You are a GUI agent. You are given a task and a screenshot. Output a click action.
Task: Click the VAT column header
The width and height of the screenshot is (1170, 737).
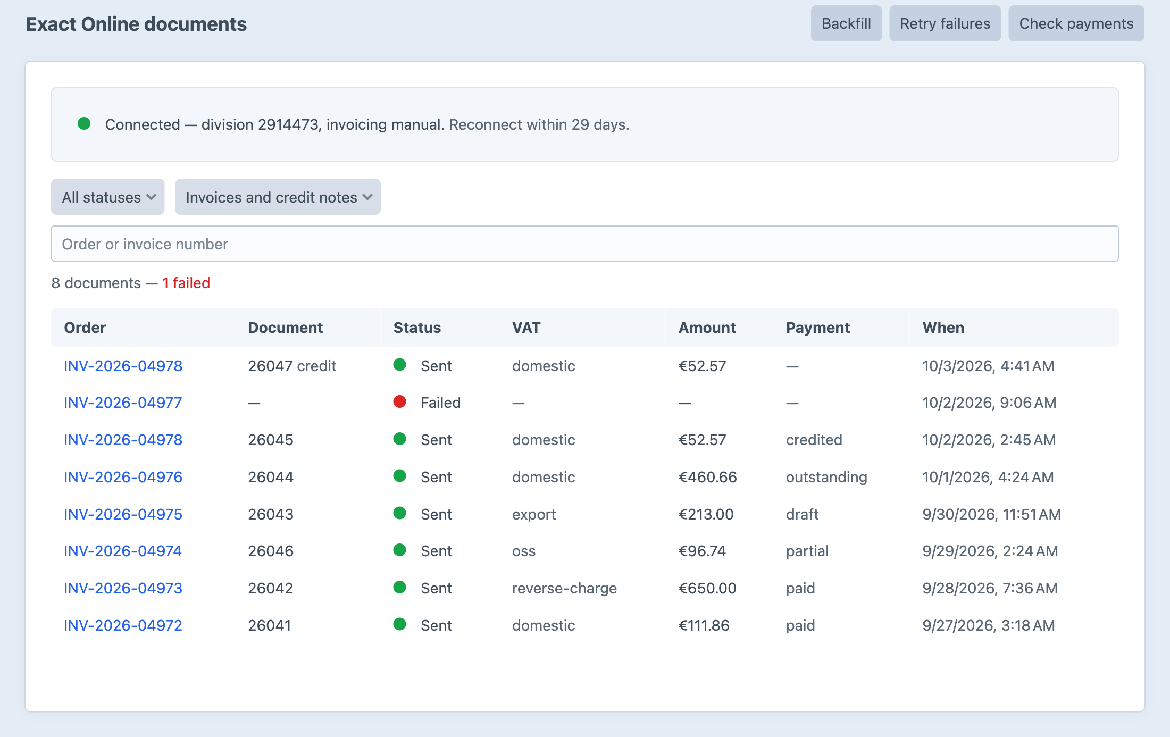coord(526,328)
